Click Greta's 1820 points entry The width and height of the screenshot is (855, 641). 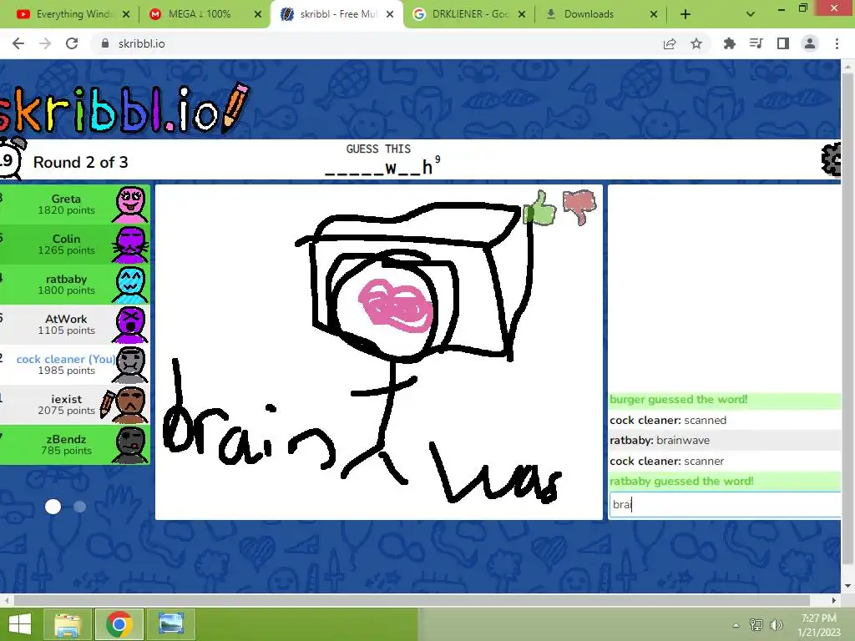tap(74, 205)
